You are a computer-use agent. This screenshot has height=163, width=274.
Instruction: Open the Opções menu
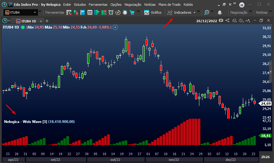click(116, 5)
